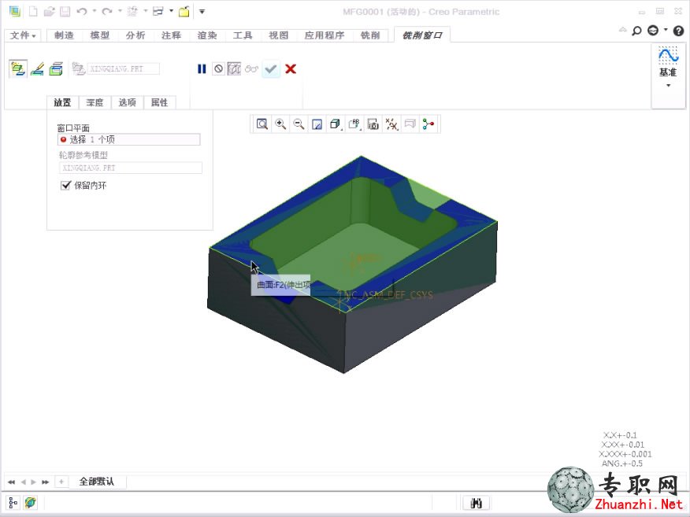Open the Regenerate dropdown arrow

coord(145,11)
